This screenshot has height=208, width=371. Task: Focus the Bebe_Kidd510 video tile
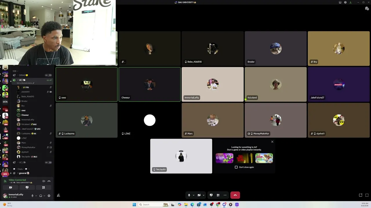212,49
